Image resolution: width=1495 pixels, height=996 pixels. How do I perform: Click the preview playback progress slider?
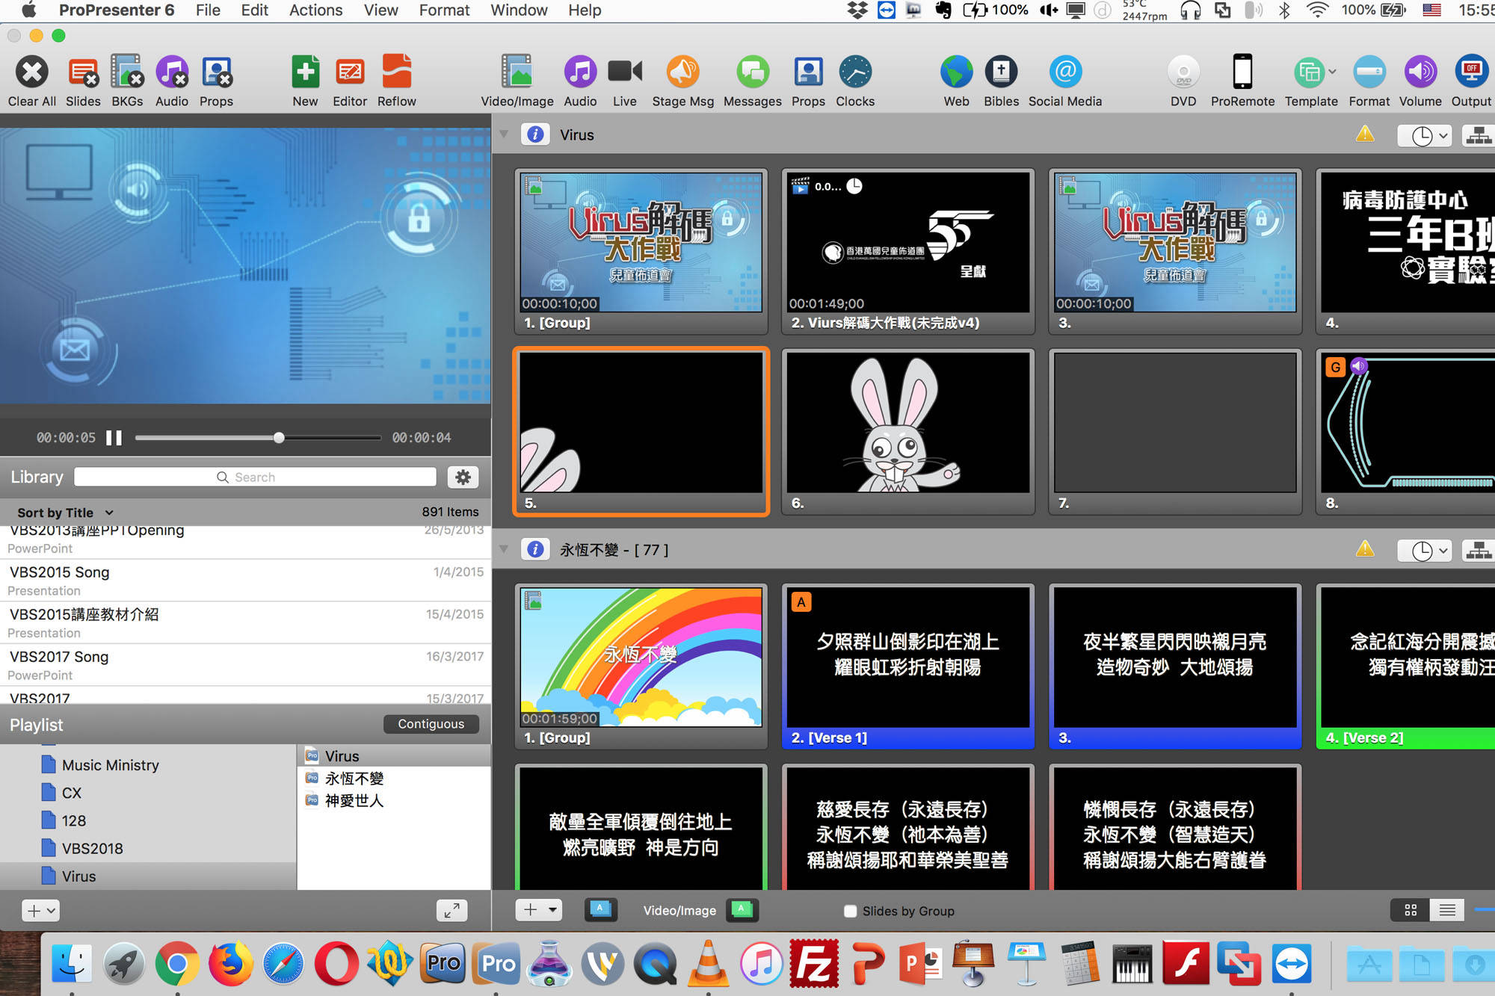click(x=258, y=438)
